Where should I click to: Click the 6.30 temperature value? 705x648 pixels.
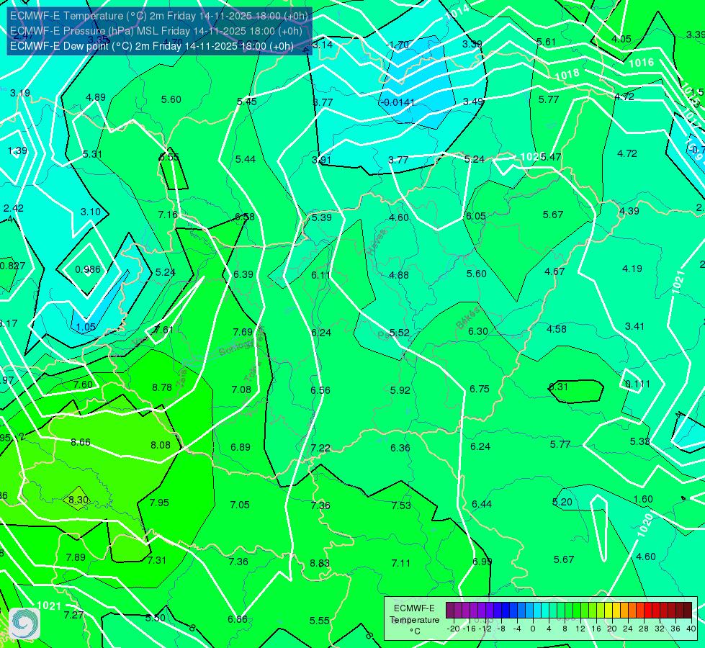[478, 331]
